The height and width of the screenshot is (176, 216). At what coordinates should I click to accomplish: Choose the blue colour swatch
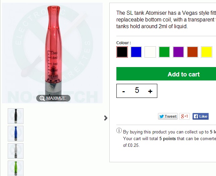[136, 52]
